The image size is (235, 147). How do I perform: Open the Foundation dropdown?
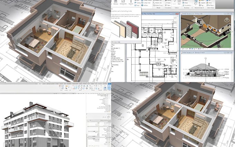pos(187,5)
